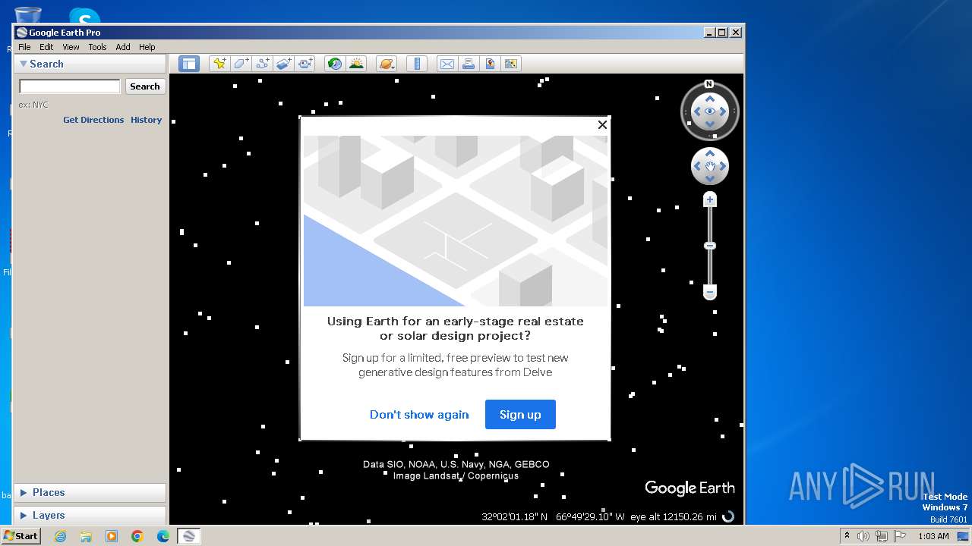Open the Edit menu
This screenshot has height=546, width=972.
pyautogui.click(x=46, y=47)
